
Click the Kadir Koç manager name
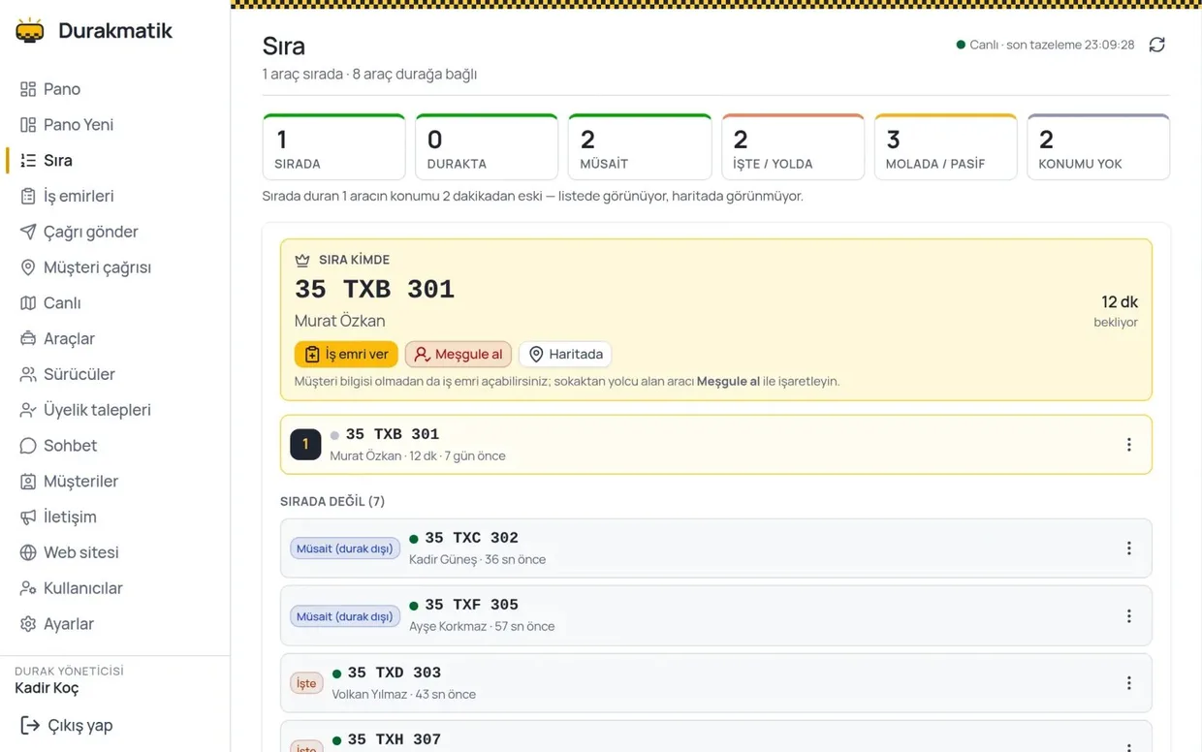tap(47, 688)
